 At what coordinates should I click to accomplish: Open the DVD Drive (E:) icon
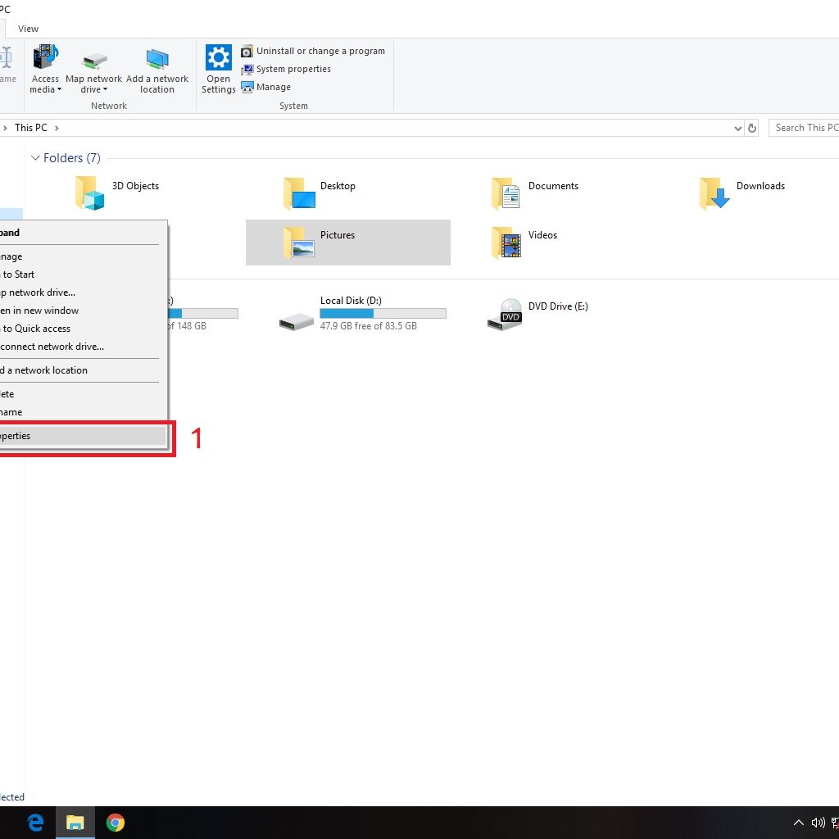coord(506,315)
